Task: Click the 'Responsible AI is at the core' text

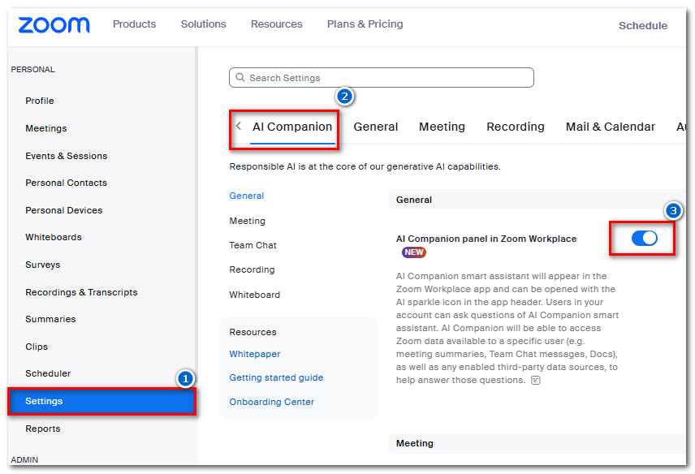Action: pyautogui.click(x=365, y=166)
